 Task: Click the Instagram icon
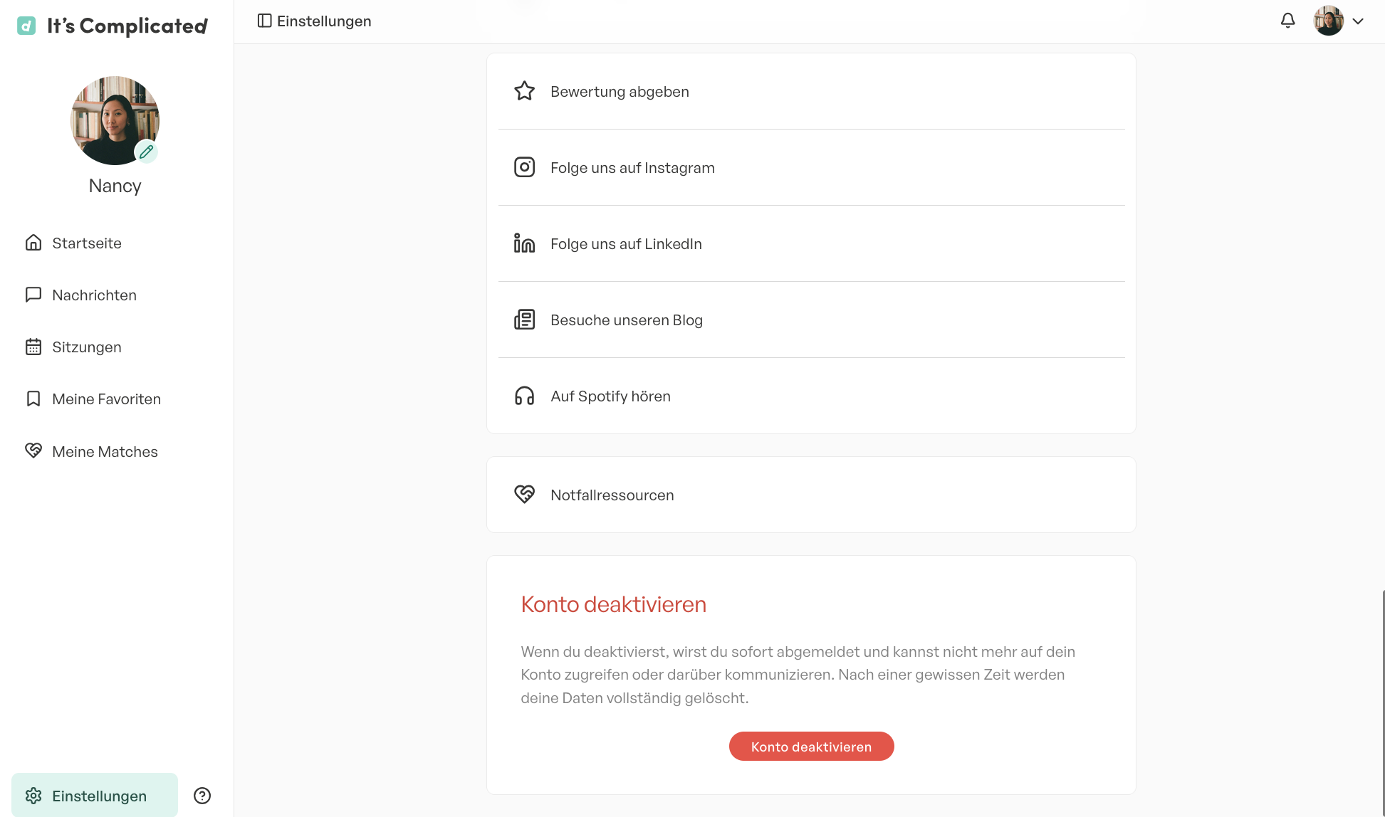click(x=524, y=167)
